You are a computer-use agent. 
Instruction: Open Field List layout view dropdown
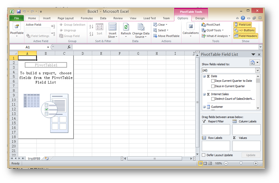(x=255, y=62)
